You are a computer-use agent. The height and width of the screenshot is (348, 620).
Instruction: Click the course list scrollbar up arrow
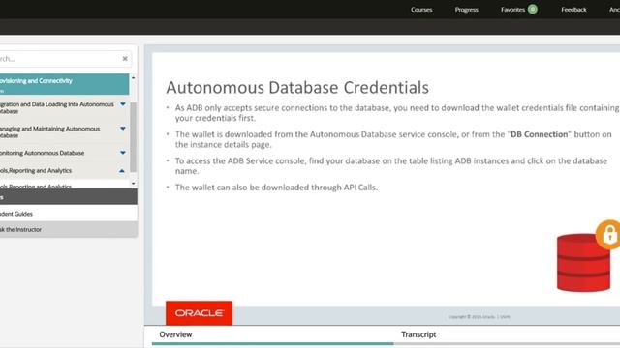[x=134, y=78]
